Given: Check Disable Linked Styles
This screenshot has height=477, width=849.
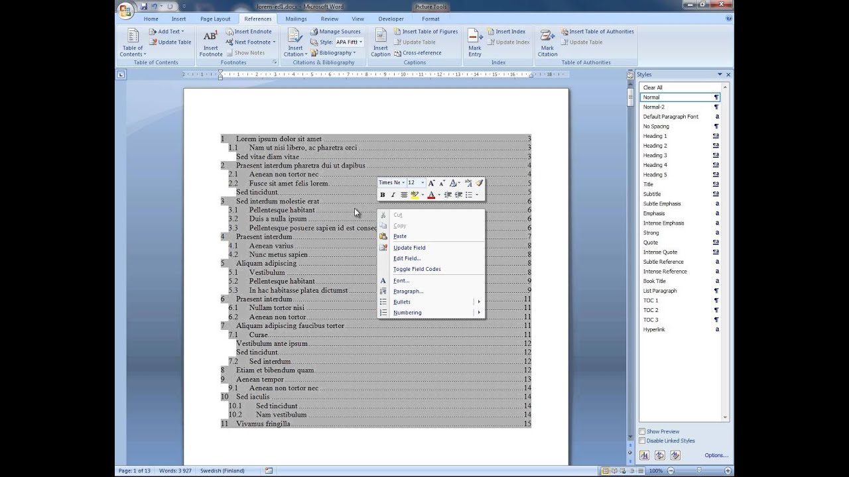Looking at the screenshot, I should 642,441.
